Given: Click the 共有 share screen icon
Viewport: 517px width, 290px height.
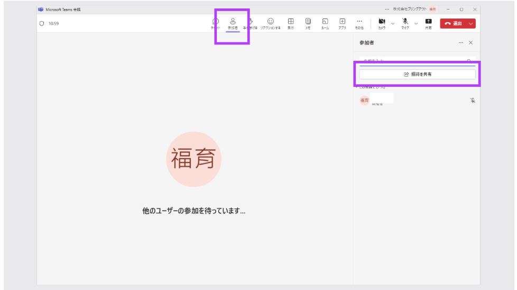Looking at the screenshot, I should pyautogui.click(x=428, y=24).
